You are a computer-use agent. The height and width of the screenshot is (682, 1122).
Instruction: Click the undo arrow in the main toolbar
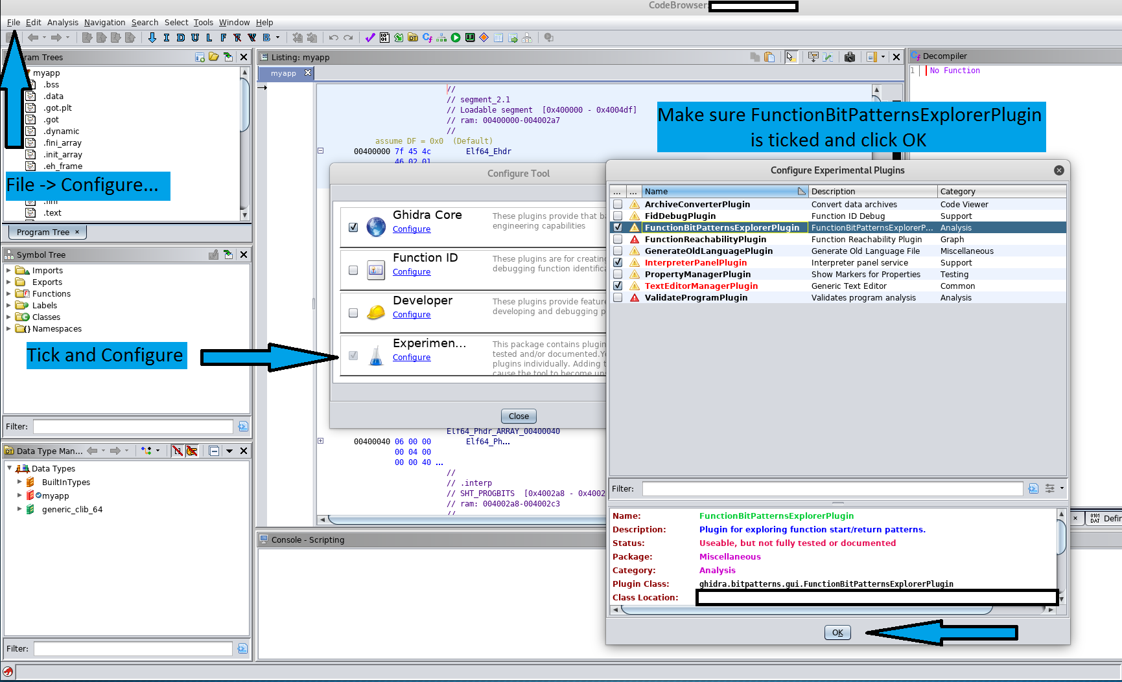click(x=334, y=38)
